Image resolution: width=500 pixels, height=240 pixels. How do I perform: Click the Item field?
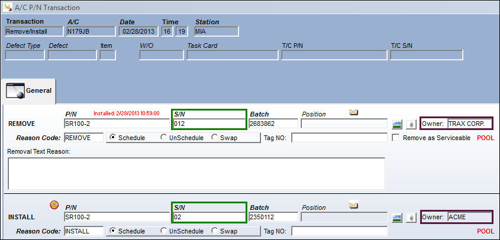(x=108, y=55)
